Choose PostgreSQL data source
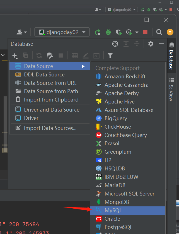 point(118,227)
